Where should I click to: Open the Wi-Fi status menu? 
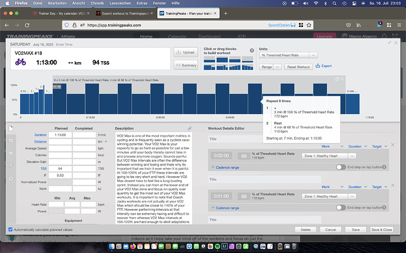pyautogui.click(x=316, y=4)
